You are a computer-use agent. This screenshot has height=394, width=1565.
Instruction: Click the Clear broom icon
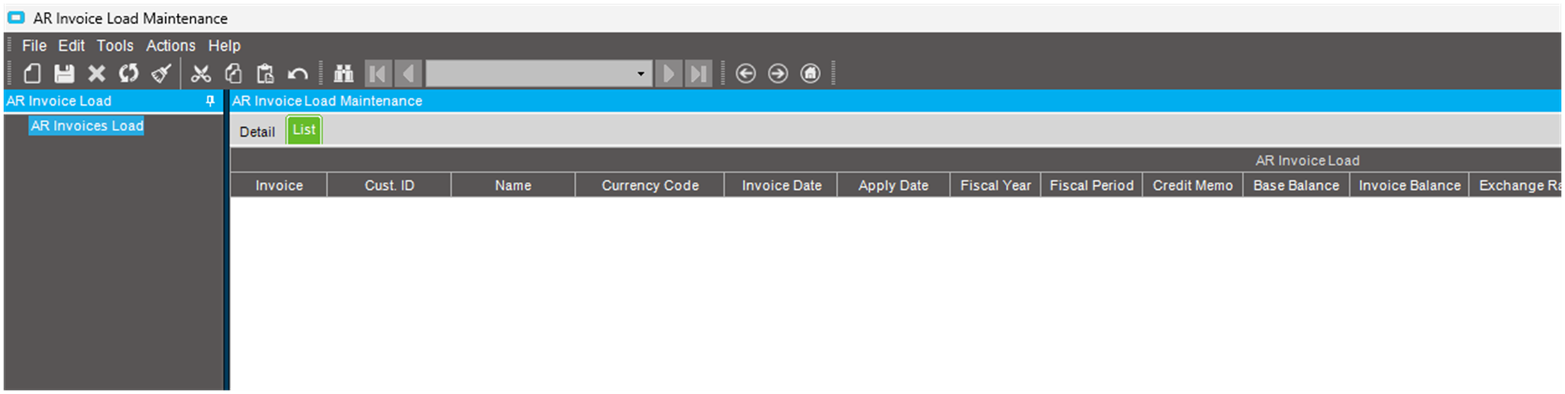click(x=161, y=74)
